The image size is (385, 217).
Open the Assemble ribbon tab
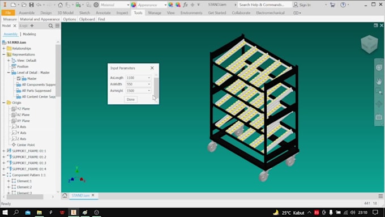pyautogui.click(x=27, y=12)
